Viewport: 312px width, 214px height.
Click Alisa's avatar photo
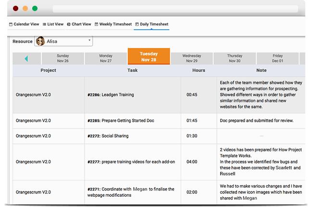pyautogui.click(x=40, y=41)
